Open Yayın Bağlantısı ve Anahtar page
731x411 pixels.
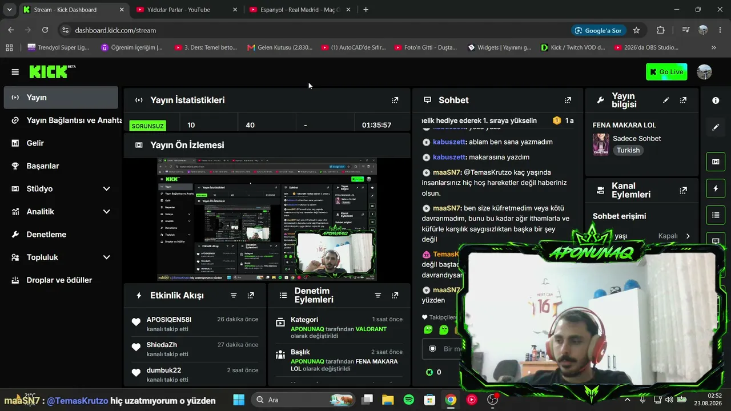[x=61, y=120]
